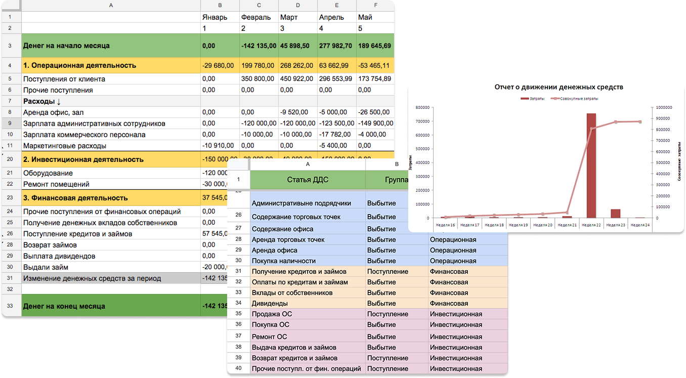
Task: Click the bar for Неделя 23
Action: (615, 213)
